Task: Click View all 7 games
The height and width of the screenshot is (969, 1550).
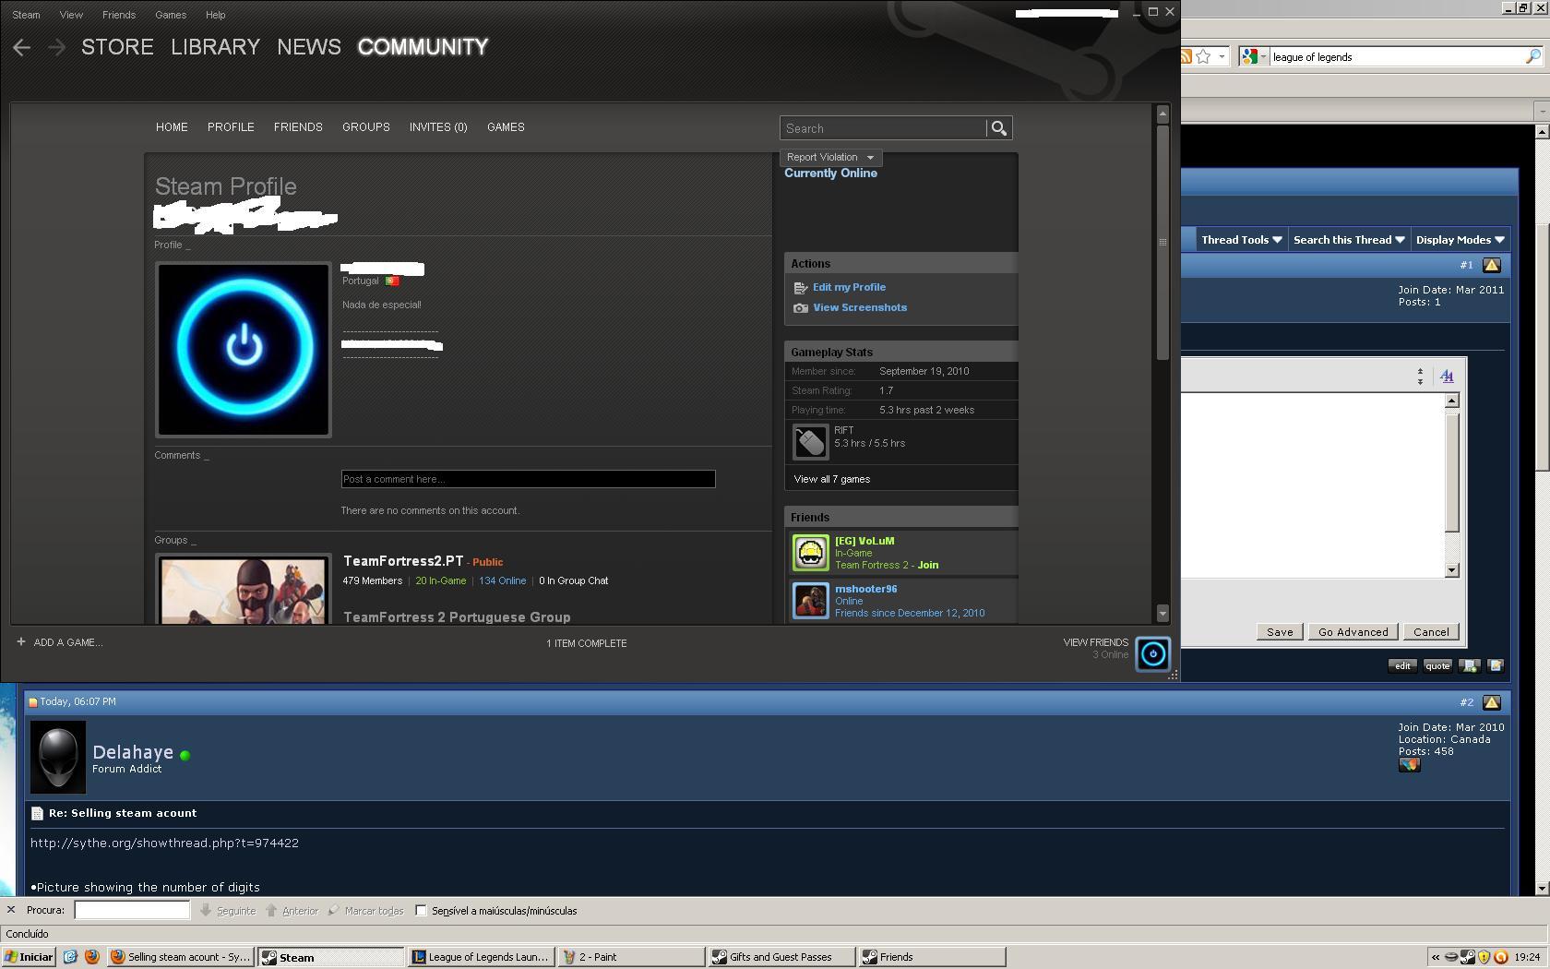Action: pos(832,479)
